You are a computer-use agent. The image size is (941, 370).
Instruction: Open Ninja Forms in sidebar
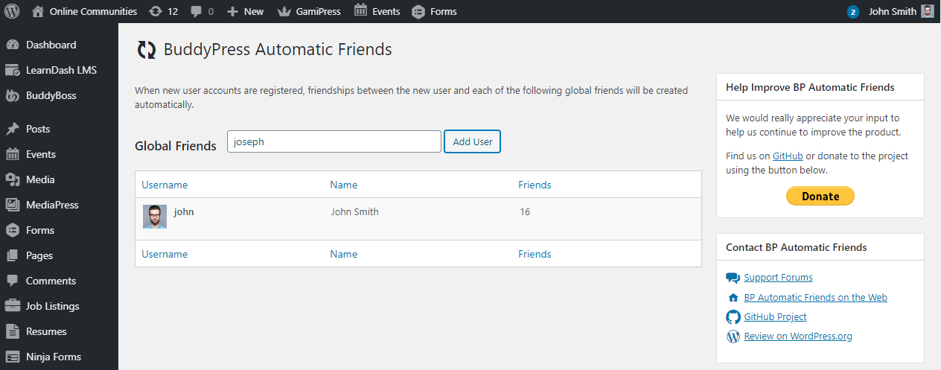[53, 357]
